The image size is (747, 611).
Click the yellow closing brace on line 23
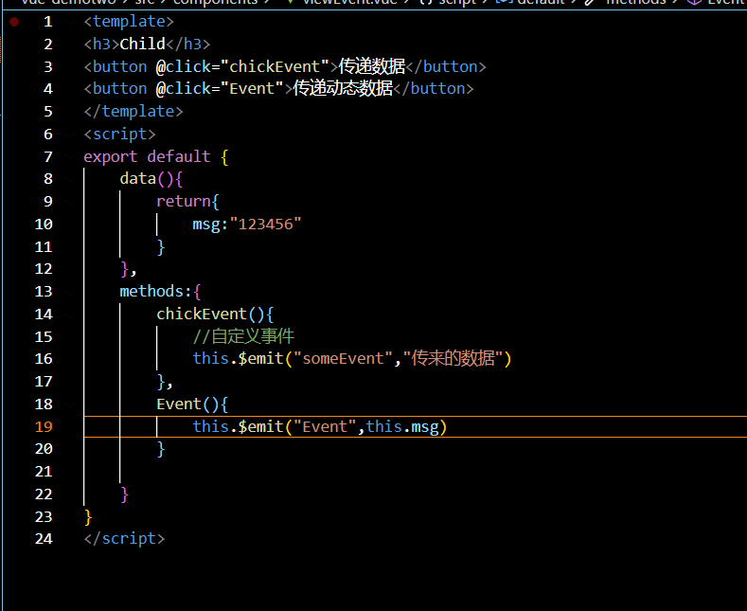[88, 516]
